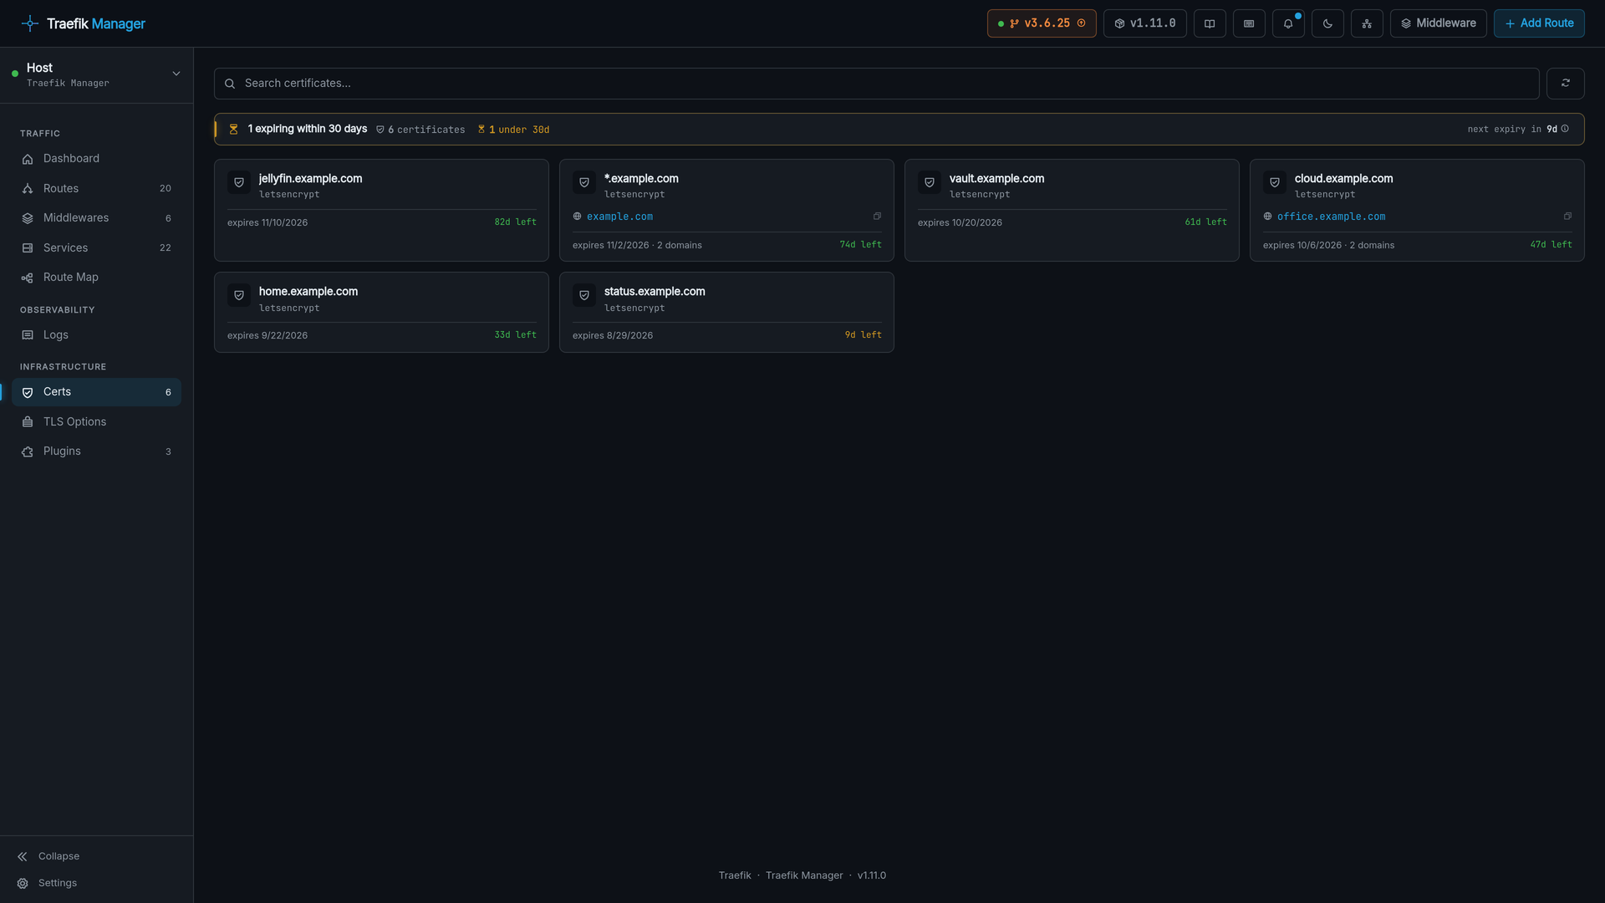
Task: Expand the Host selector dropdown
Action: coord(96,74)
